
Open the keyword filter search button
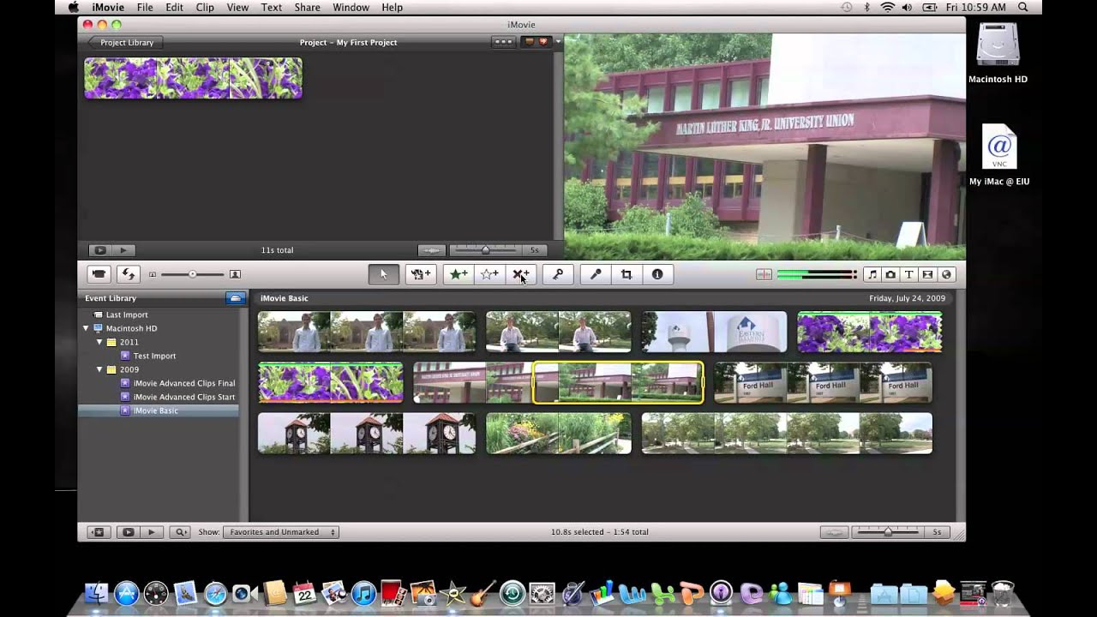point(181,532)
